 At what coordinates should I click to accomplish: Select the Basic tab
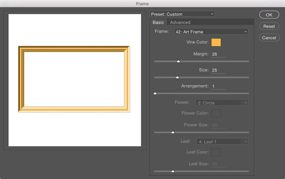click(x=158, y=22)
